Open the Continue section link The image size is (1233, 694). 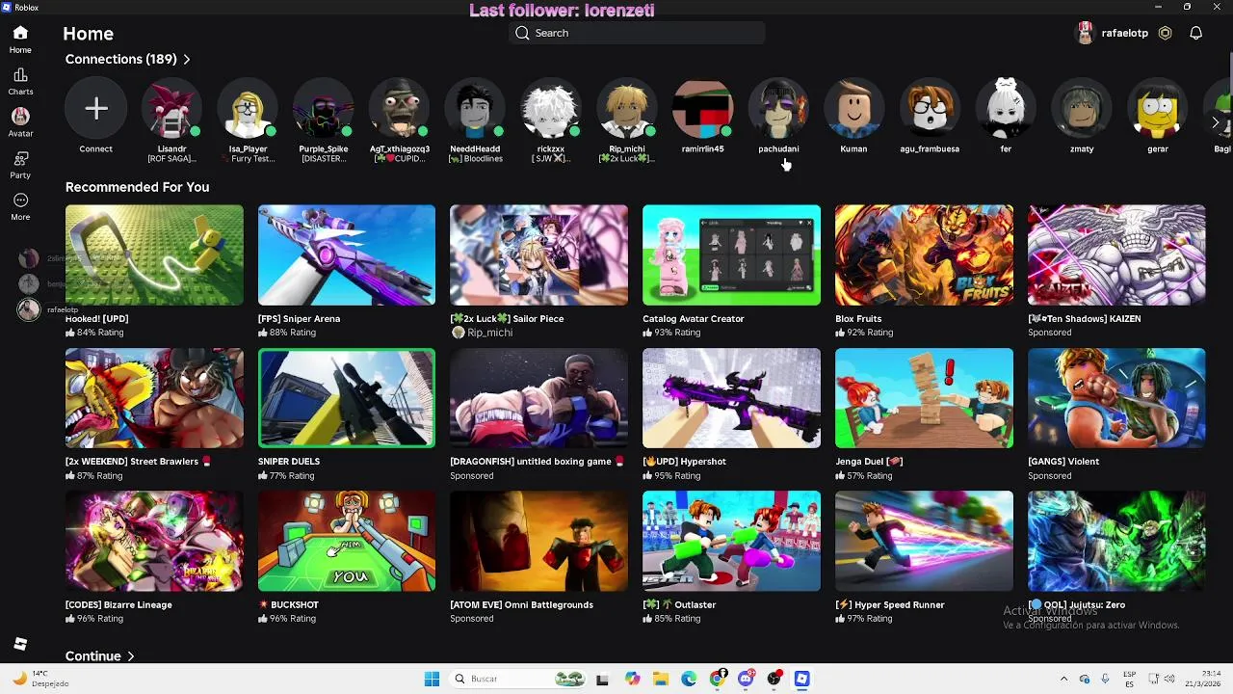[x=92, y=656]
